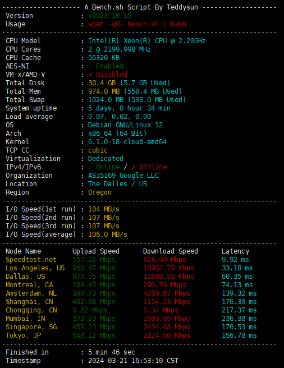Image resolution: width=284 pixels, height=368 pixels.
Task: Click the timestamp 2024-03-21 16:53:10 CST
Action: click(133, 361)
